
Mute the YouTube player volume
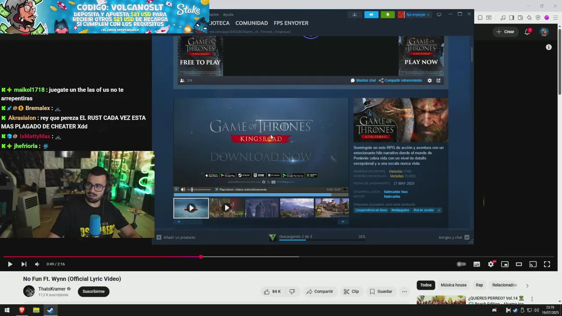coord(37,264)
